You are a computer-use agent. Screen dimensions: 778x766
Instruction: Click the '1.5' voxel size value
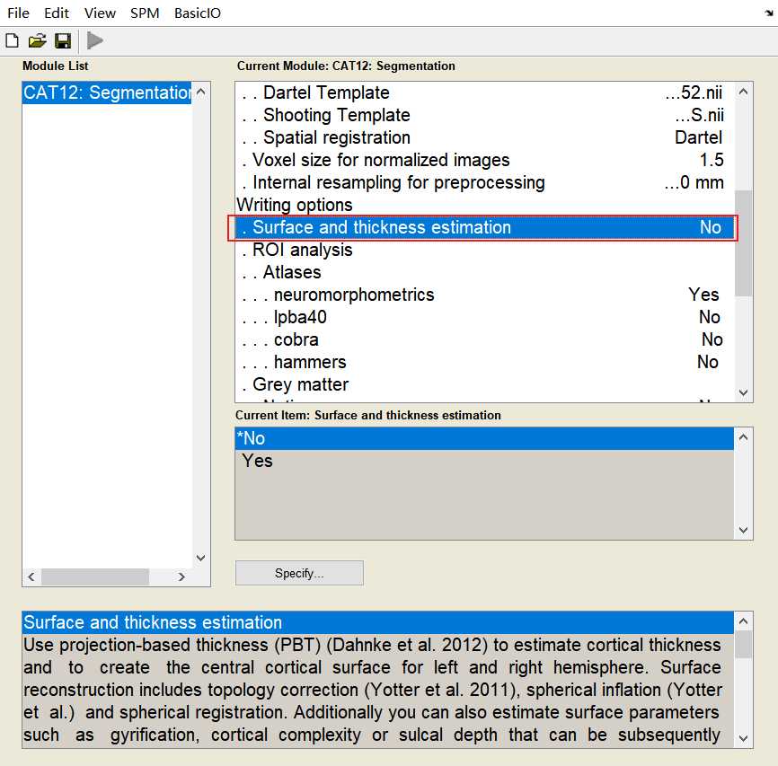point(712,160)
